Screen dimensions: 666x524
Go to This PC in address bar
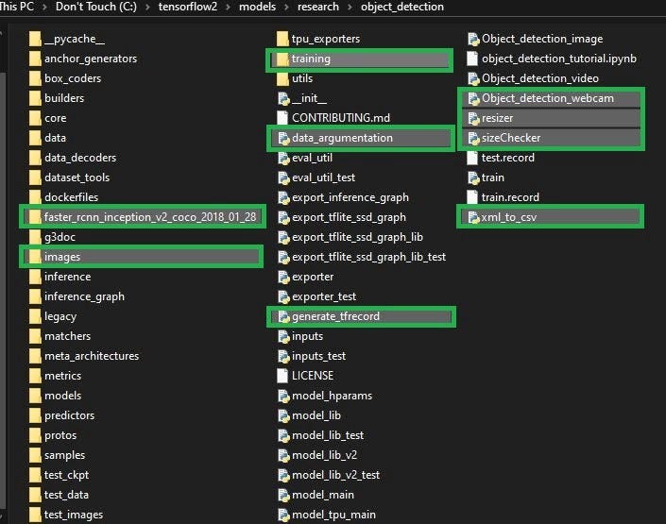tap(17, 7)
